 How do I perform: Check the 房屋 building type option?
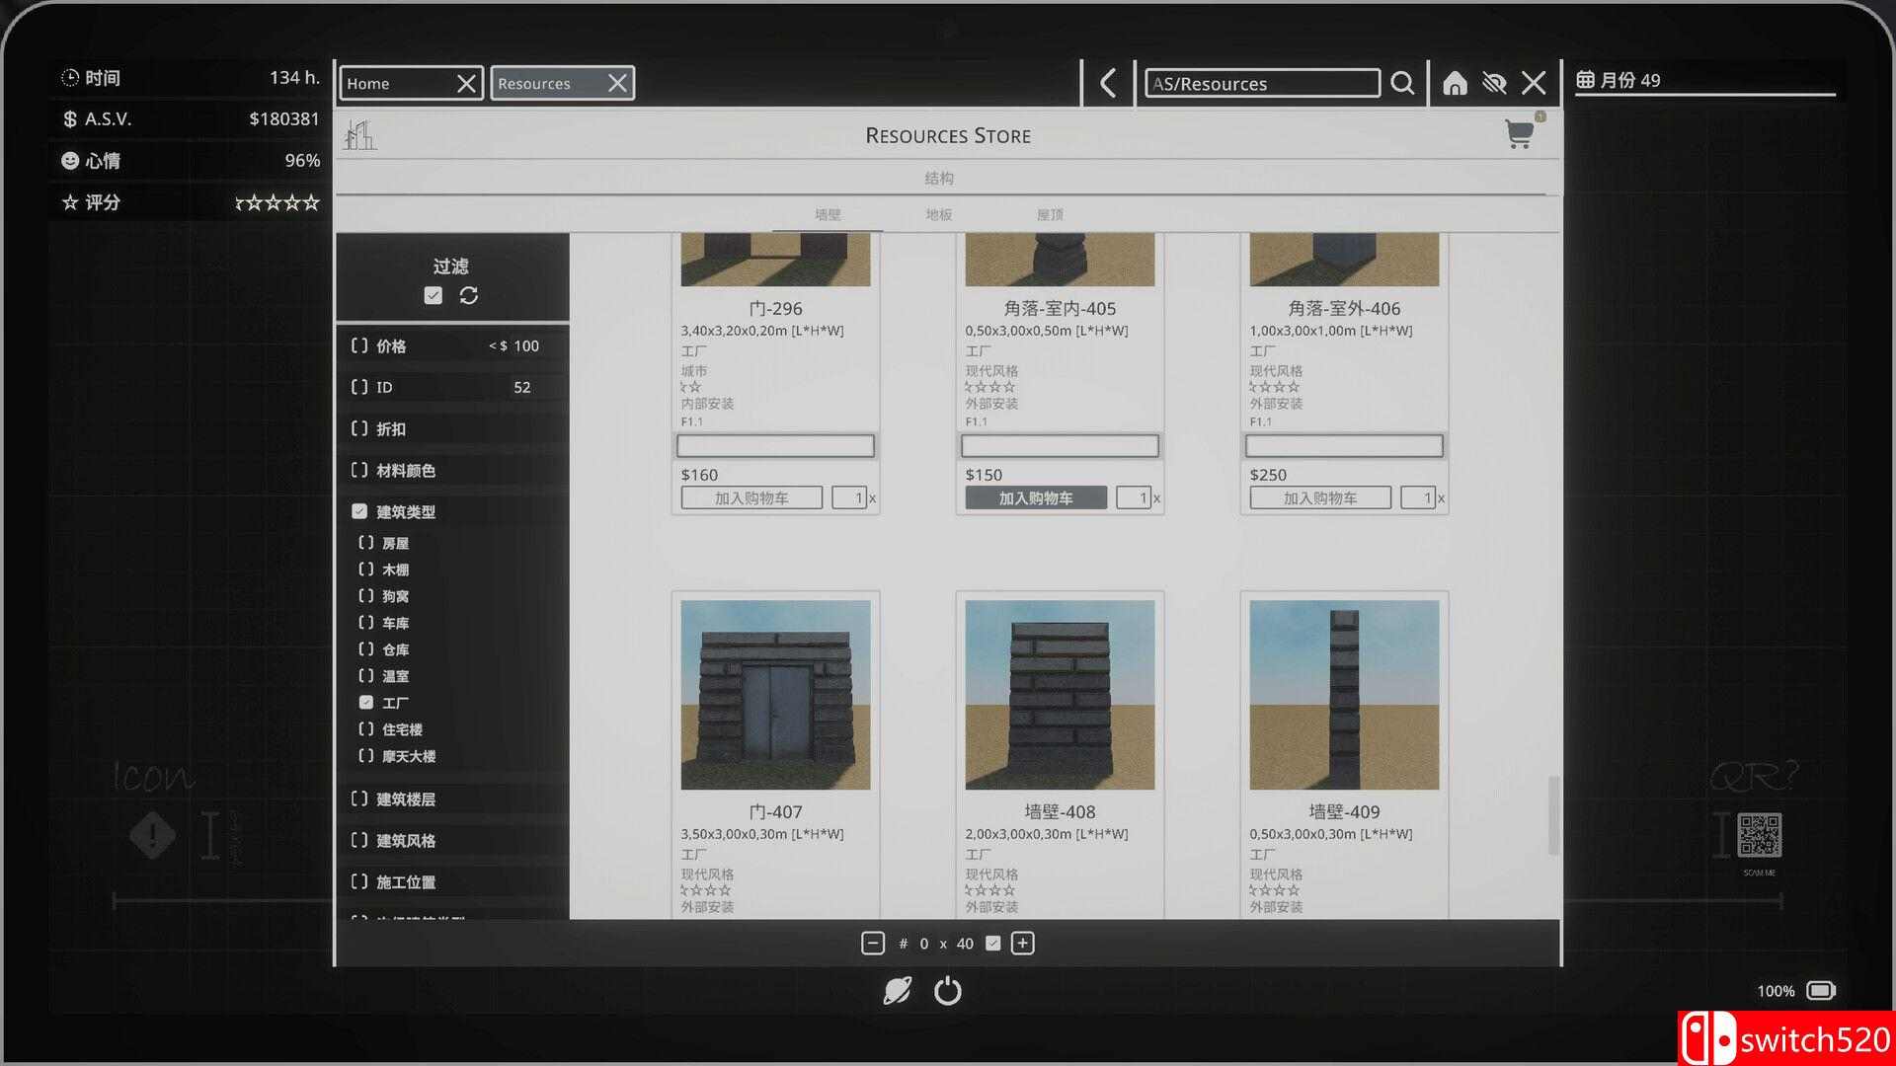point(366,543)
